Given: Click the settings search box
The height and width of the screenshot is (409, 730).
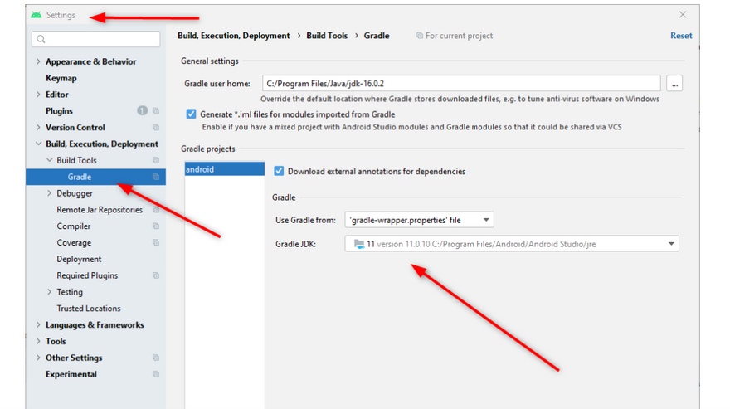Looking at the screenshot, I should pyautogui.click(x=96, y=39).
